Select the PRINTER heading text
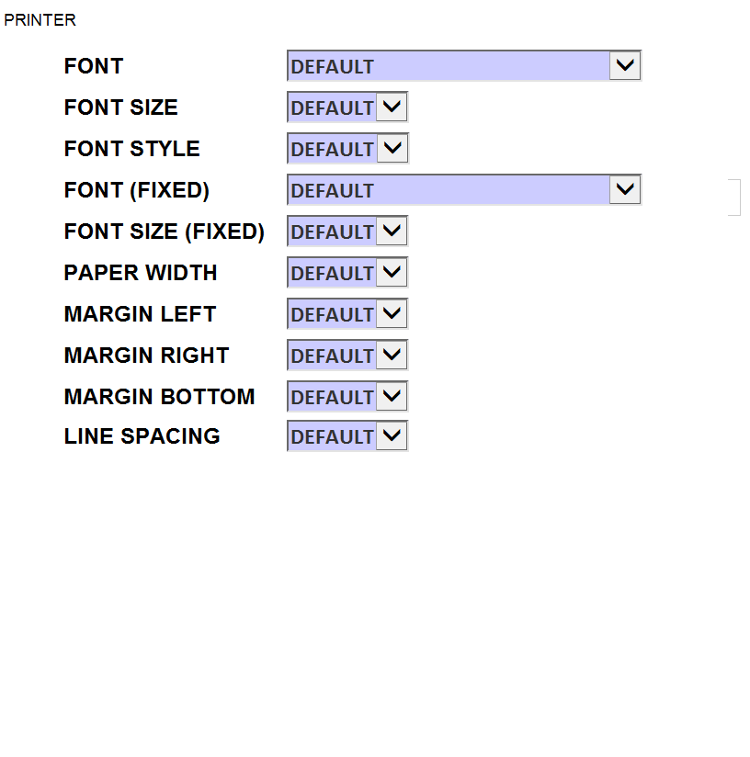 (40, 20)
